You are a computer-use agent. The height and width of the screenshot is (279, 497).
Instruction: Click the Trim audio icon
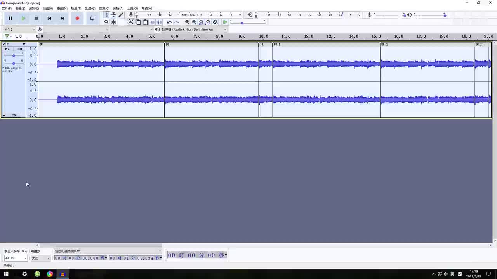(152, 22)
